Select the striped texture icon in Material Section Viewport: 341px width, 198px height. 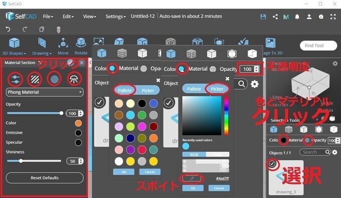[35, 79]
